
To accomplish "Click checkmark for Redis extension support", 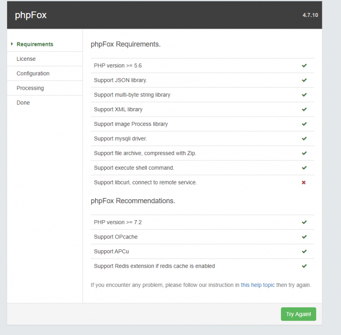I will coord(304,266).
